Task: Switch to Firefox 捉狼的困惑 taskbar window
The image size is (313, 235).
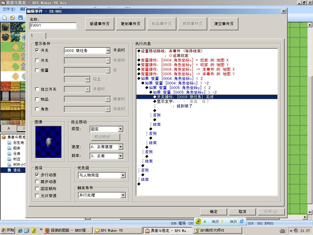Action: (x=68, y=230)
